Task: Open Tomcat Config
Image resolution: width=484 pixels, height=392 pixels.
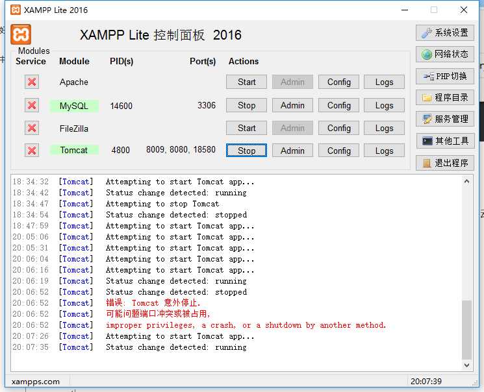Action: [338, 151]
